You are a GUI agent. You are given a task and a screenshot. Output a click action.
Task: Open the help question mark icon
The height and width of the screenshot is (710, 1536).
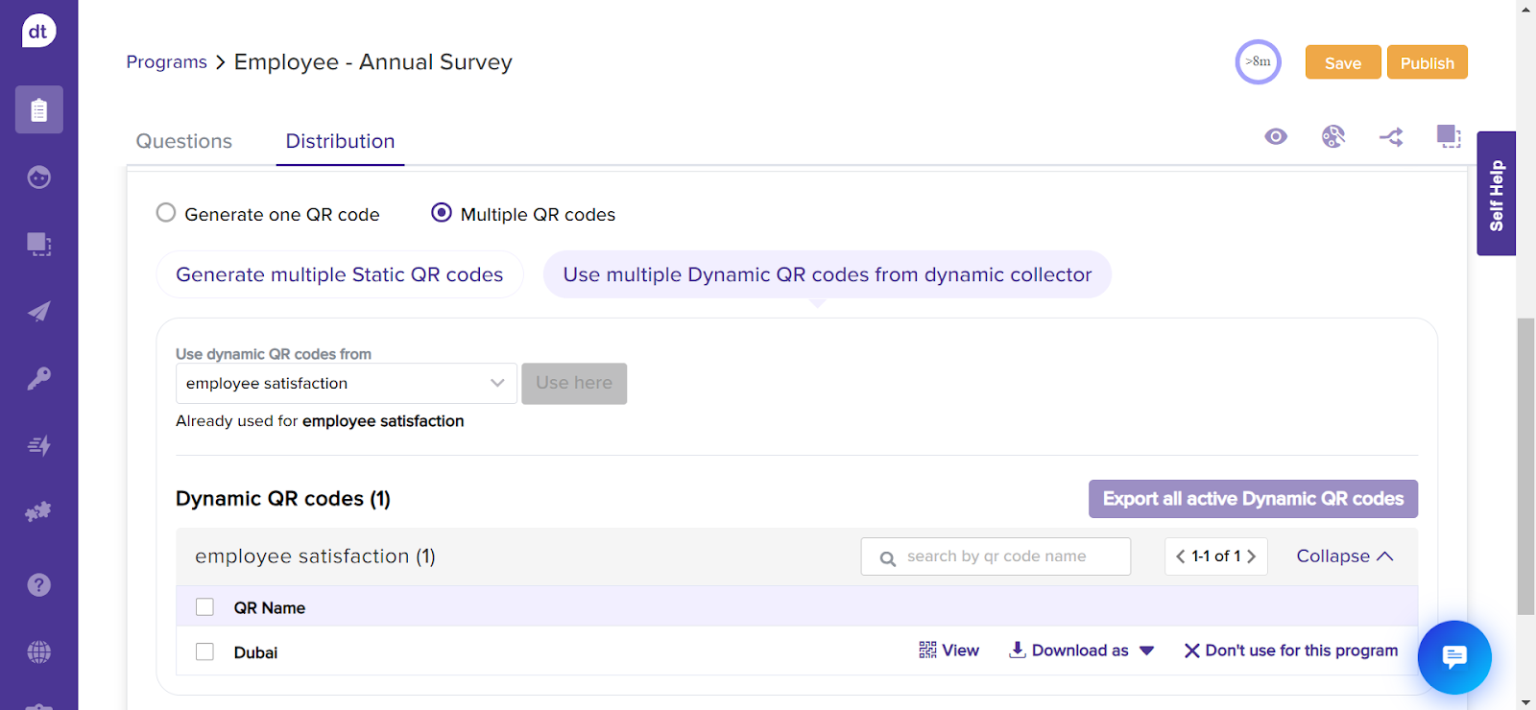pos(38,585)
